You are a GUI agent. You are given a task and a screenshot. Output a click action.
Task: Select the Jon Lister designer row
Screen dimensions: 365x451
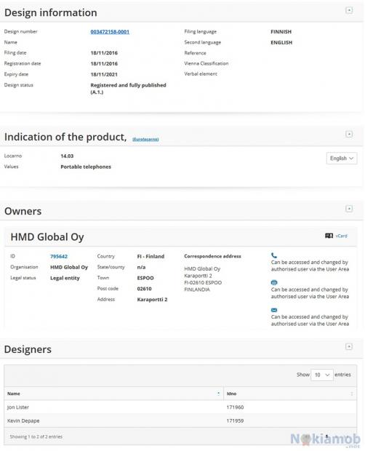click(180, 407)
